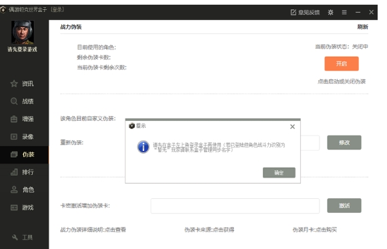The width and height of the screenshot is (387, 249).
Task: Open the 角色 person icon
Action: click(x=14, y=190)
